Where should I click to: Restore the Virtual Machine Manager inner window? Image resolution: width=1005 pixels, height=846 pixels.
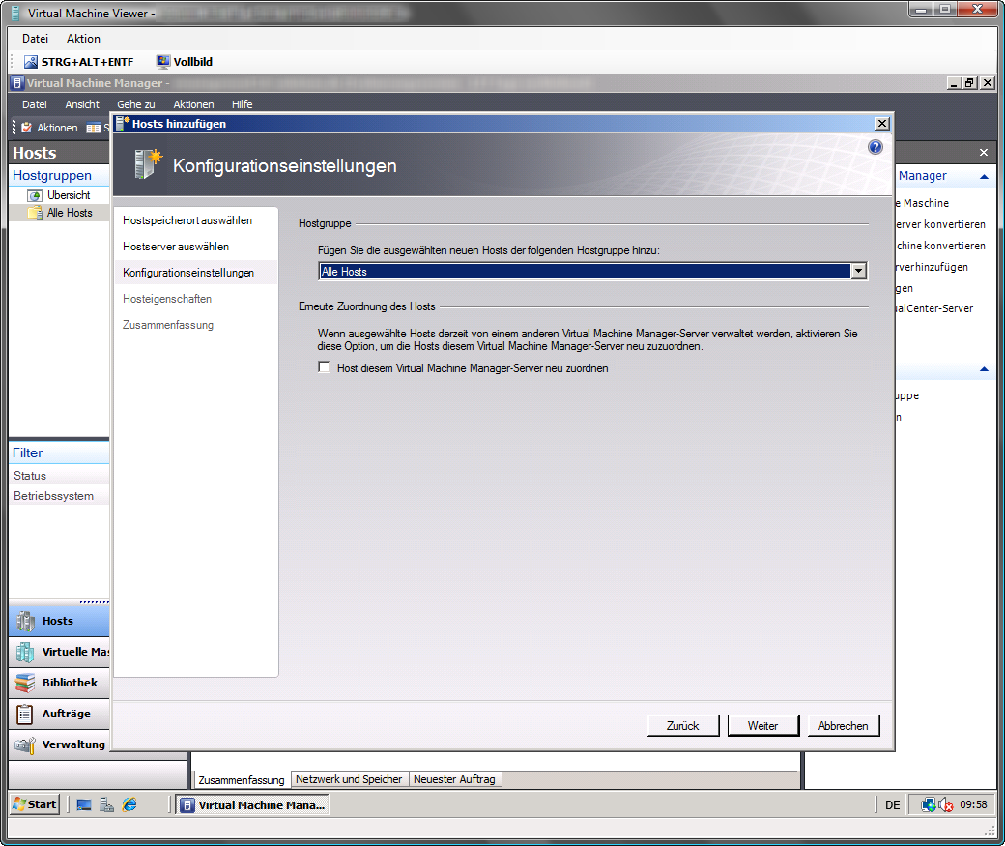pos(970,83)
